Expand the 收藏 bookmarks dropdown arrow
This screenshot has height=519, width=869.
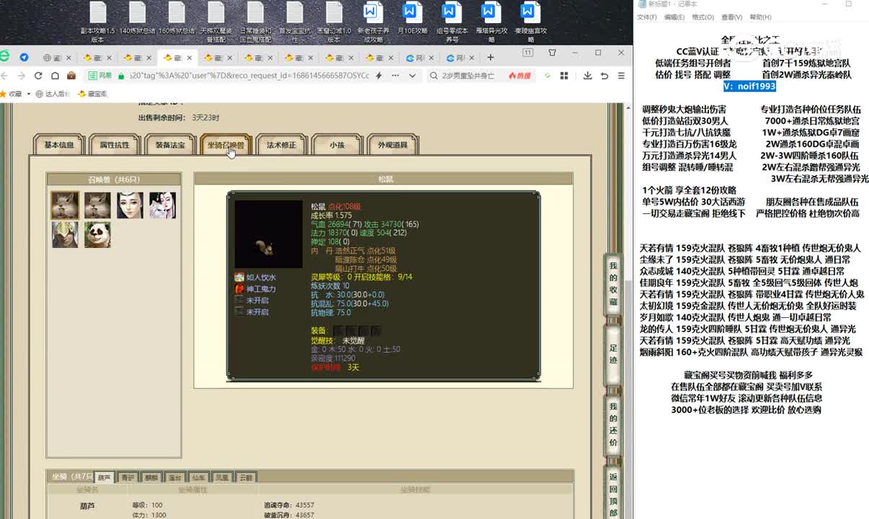[27, 94]
